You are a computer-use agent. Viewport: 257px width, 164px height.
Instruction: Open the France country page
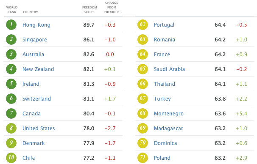[162, 55]
